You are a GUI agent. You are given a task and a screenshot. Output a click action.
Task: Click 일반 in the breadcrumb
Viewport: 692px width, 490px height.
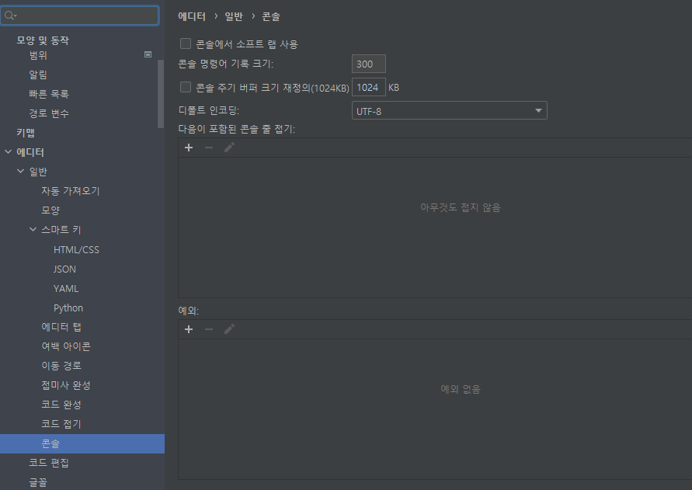[234, 16]
